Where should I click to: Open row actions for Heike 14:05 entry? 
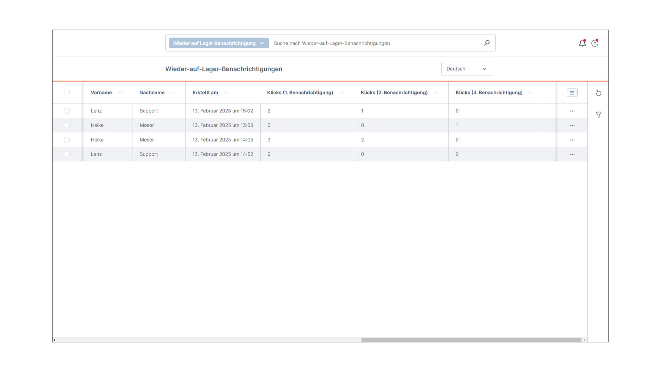[572, 140]
